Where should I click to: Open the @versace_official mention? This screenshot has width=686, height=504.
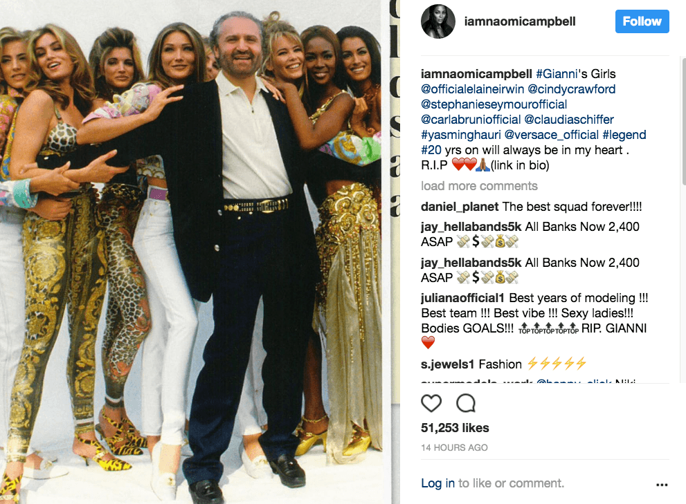coord(551,135)
